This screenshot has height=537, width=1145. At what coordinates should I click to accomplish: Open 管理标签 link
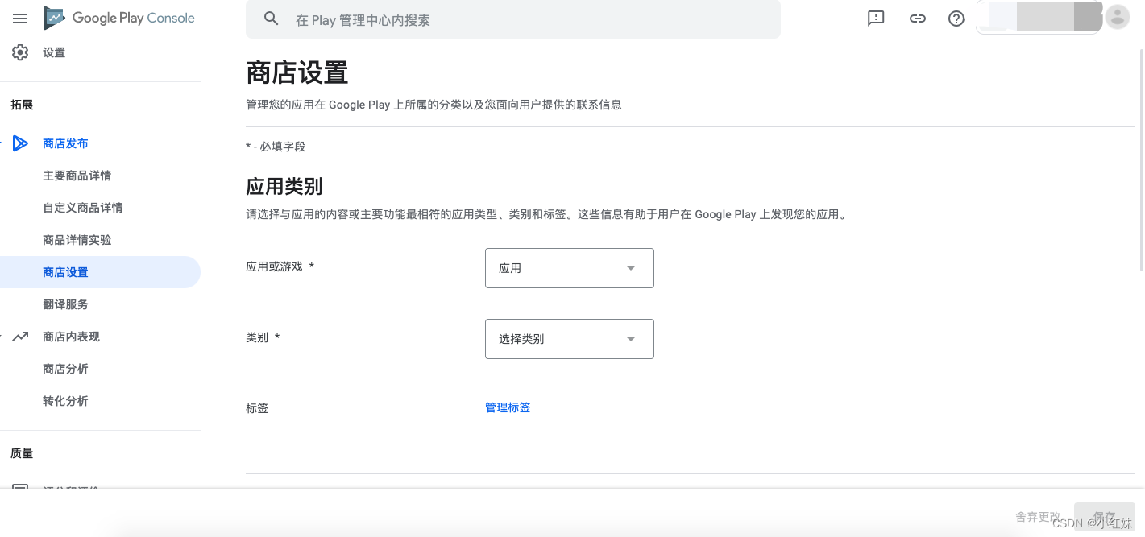508,407
